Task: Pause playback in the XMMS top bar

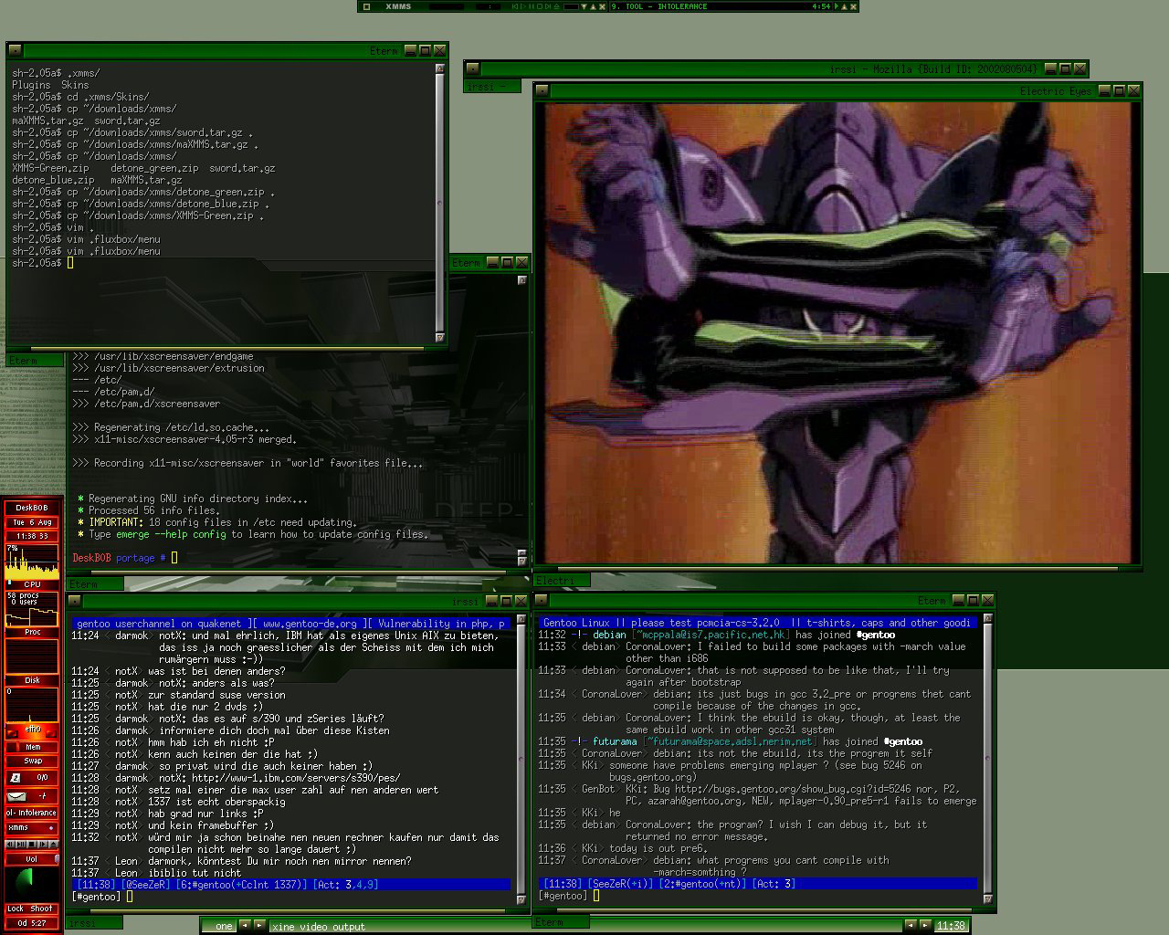Action: 532,6
